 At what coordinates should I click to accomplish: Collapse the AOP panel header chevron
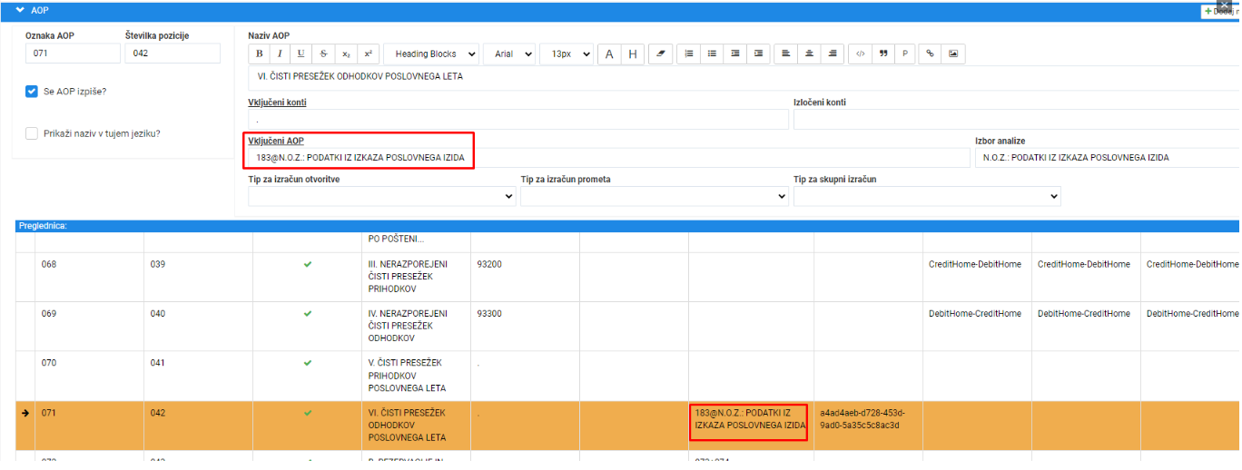tap(21, 10)
